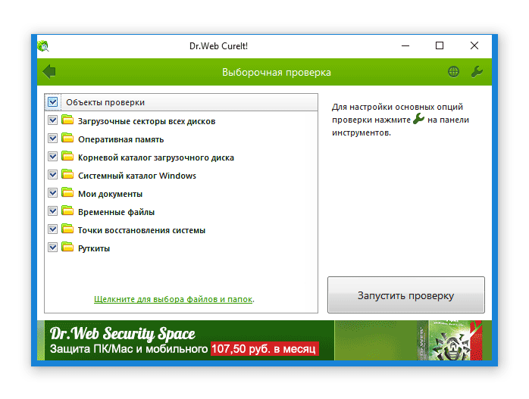Click the Dr.Web CureIt! title bar logo
Viewport: 529px width, 399px height.
tap(43, 45)
